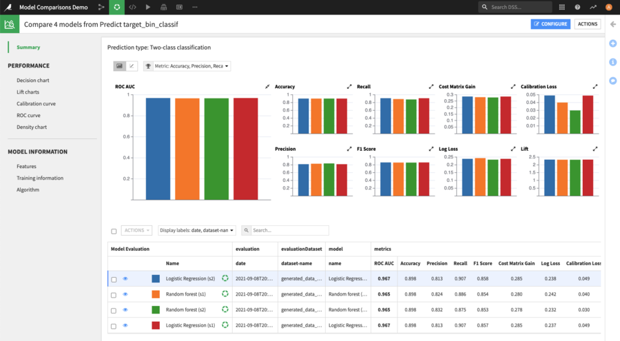Expand the Lift chart
This screenshot has height=341, width=620.
pyautogui.click(x=595, y=149)
